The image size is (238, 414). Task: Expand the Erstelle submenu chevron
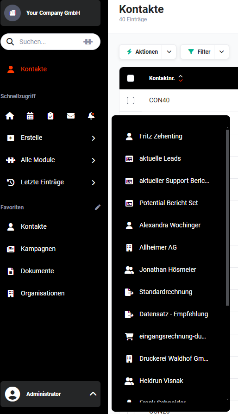(93, 138)
